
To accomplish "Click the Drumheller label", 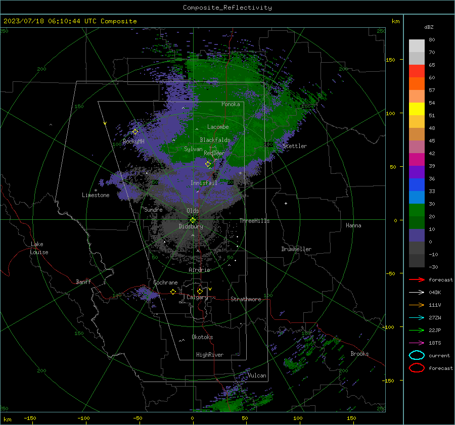I will click(x=296, y=249).
